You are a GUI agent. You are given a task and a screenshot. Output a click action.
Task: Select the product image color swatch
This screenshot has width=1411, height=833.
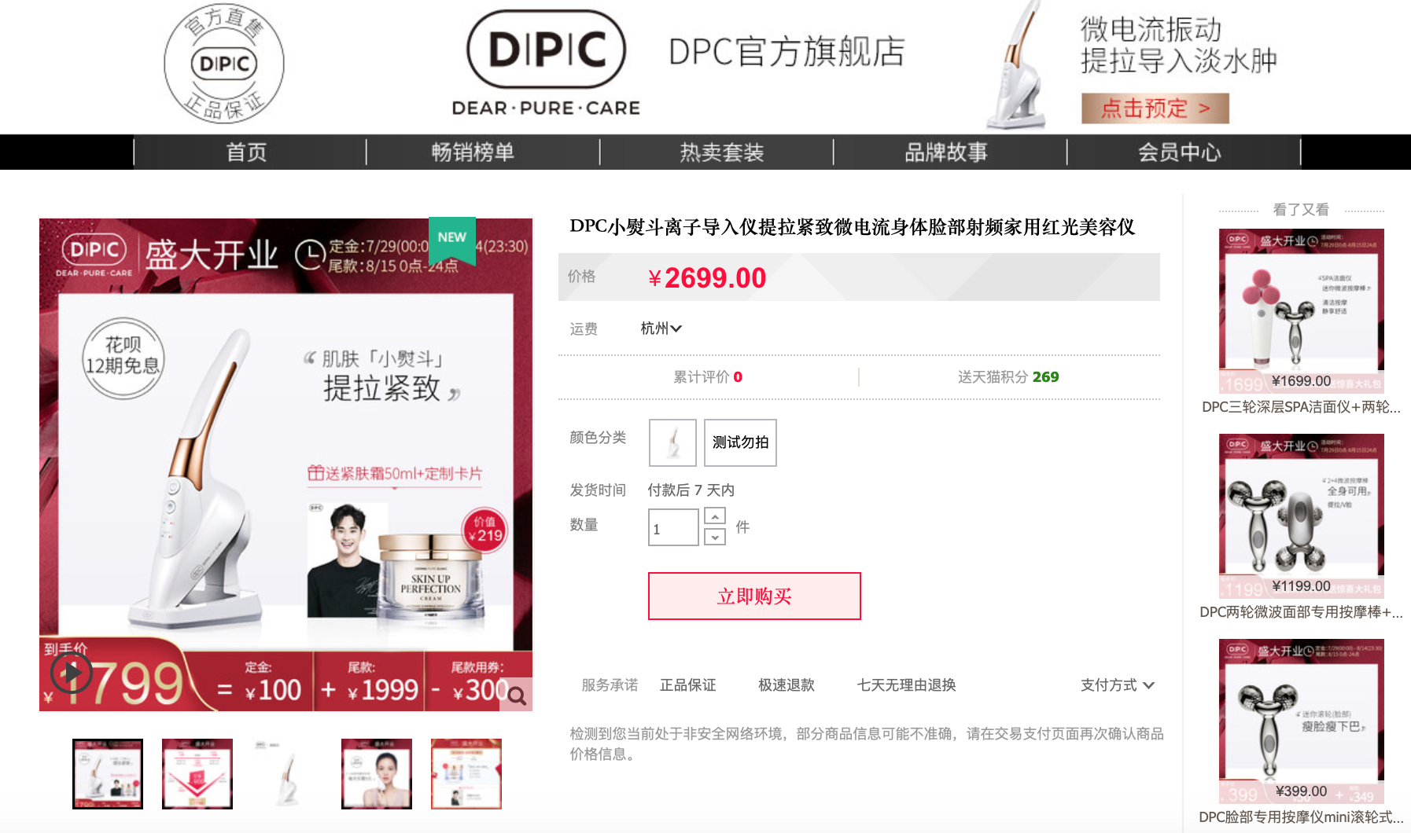tap(672, 442)
